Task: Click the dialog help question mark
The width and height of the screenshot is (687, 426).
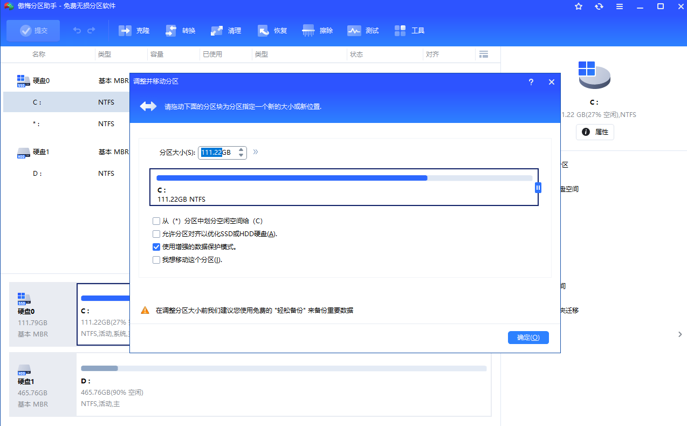Action: [531, 82]
